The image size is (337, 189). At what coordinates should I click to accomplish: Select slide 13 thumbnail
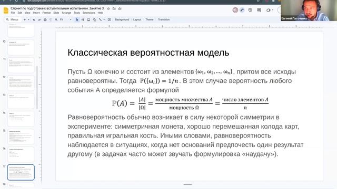21,101
